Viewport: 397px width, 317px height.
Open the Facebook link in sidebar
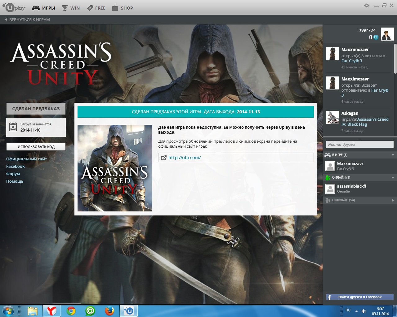tap(16, 166)
